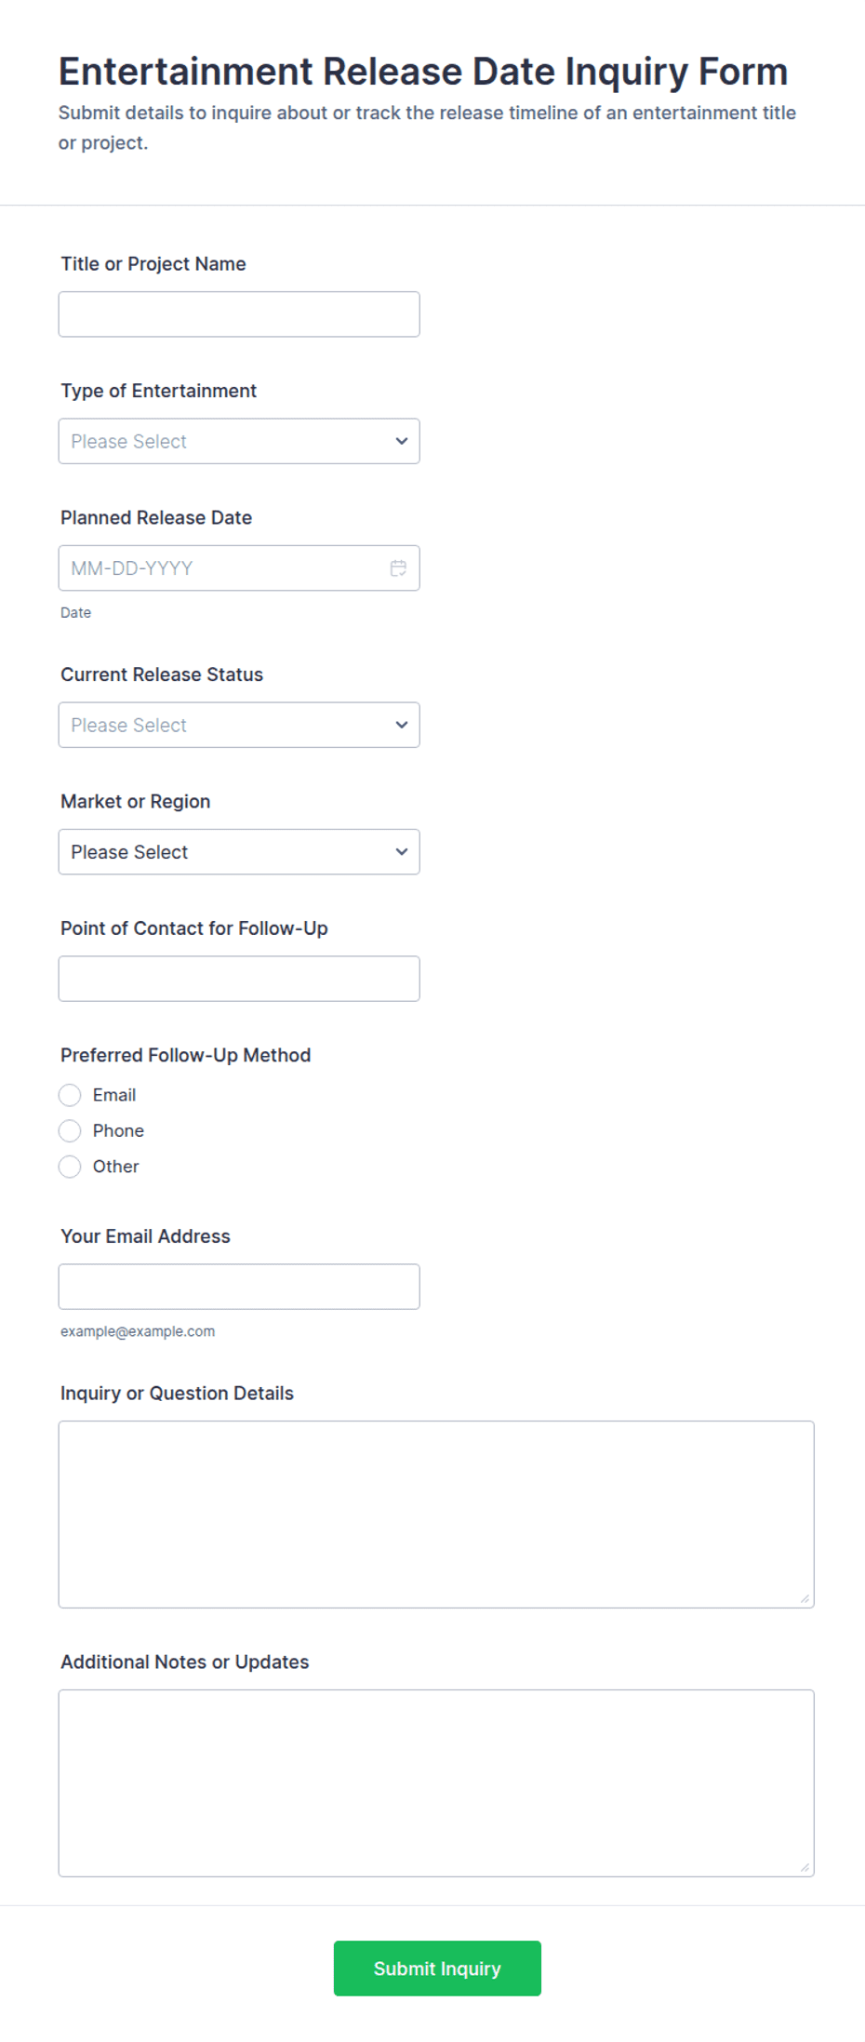Click inside Inquiry or Question Details box

[x=436, y=1515]
